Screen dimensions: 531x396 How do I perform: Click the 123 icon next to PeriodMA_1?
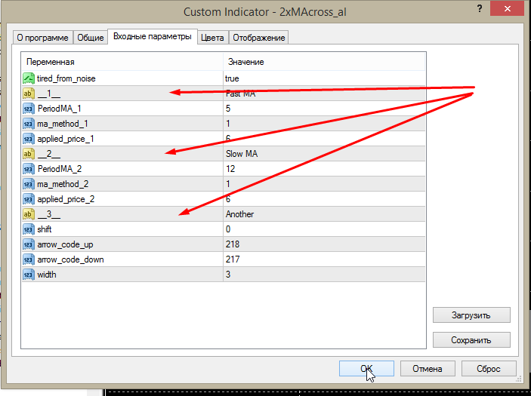coord(29,109)
